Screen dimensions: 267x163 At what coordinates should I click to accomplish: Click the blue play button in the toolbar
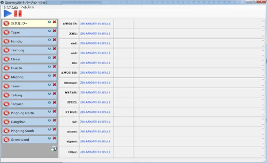[x=8, y=13]
